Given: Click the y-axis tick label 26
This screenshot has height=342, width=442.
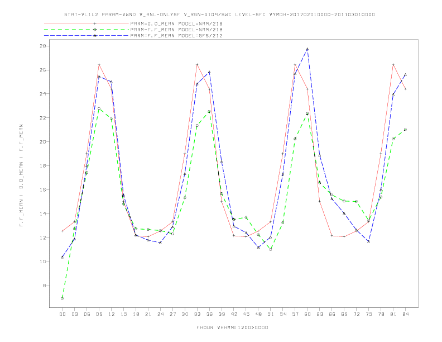Looking at the screenshot, I should tap(43, 70).
